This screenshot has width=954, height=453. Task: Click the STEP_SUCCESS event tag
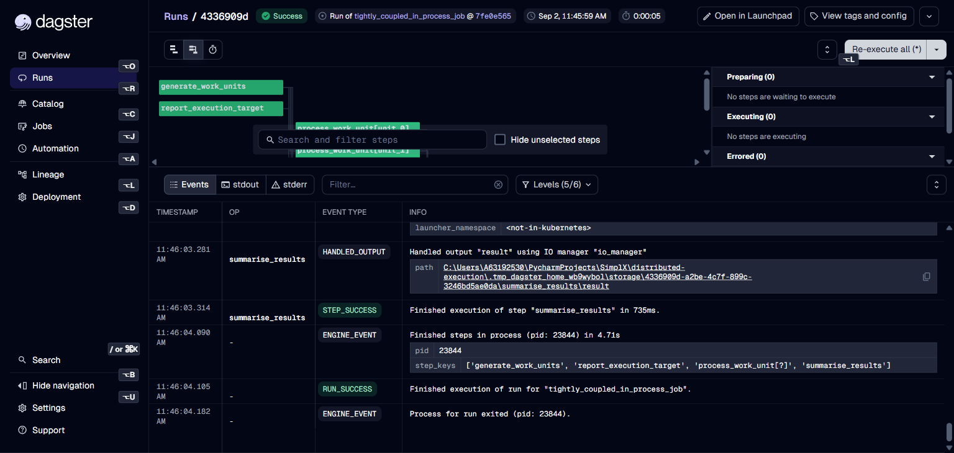coord(350,310)
